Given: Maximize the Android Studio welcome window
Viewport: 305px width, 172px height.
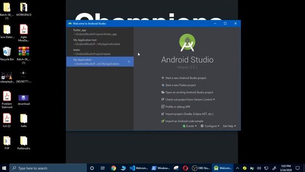Looking at the screenshot, I should coord(225,23).
